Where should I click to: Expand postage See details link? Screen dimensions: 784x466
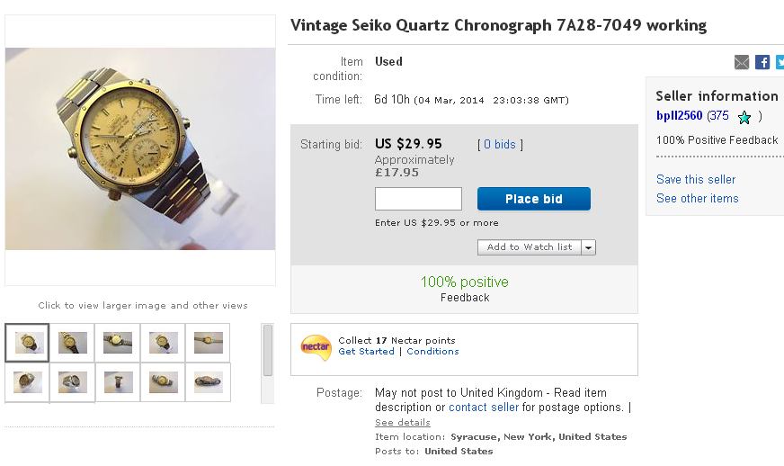tap(403, 423)
